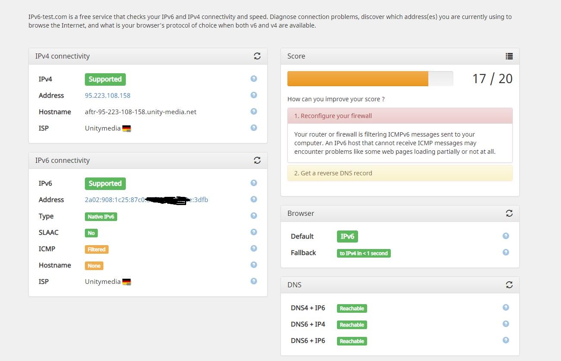Open the IPv4 address 95.223.108.158 link
Image resolution: width=561 pixels, height=361 pixels.
point(107,95)
